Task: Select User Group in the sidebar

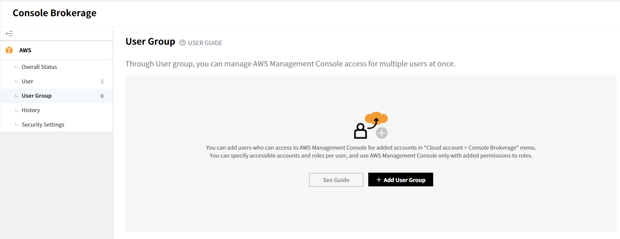Action: pos(36,96)
